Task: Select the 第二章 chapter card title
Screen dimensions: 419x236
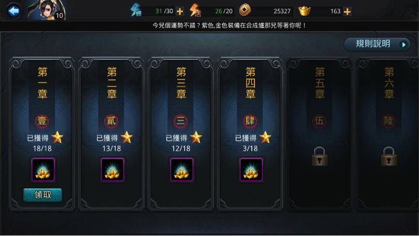Action: tap(112, 83)
